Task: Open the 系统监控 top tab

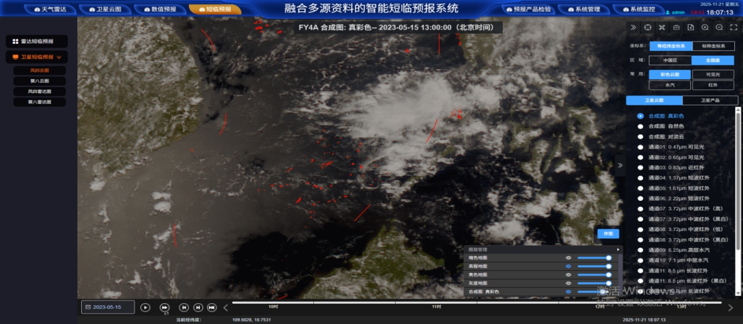Action: (639, 9)
